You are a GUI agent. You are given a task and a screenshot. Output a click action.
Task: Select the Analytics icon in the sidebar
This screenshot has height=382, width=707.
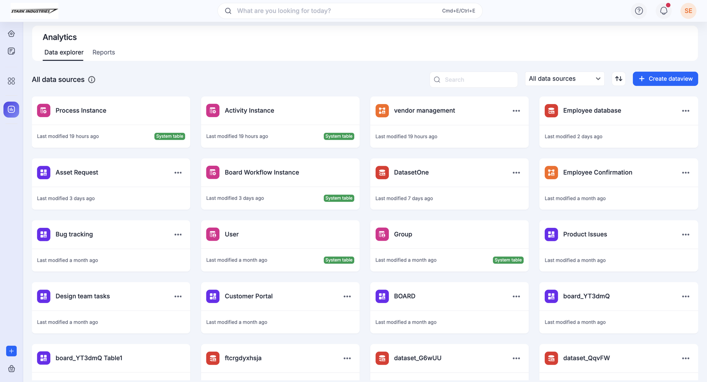click(12, 109)
